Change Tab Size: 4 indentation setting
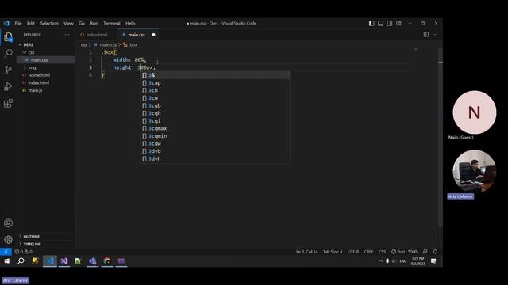This screenshot has width=508, height=285. [x=333, y=252]
